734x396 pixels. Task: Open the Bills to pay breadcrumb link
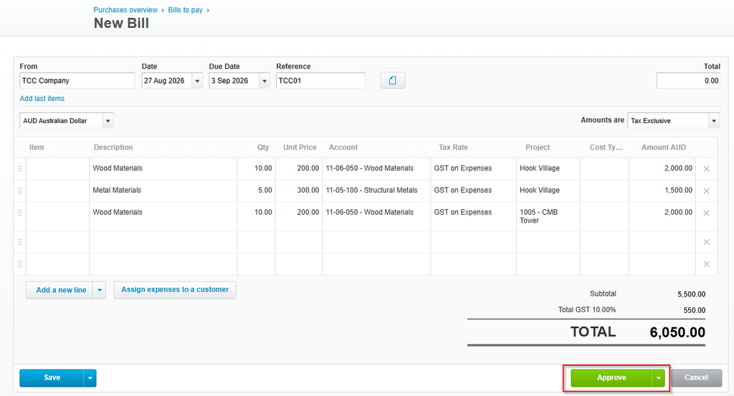[x=186, y=10]
